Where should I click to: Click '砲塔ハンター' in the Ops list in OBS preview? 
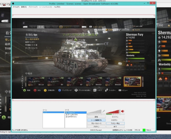coord(30,42)
